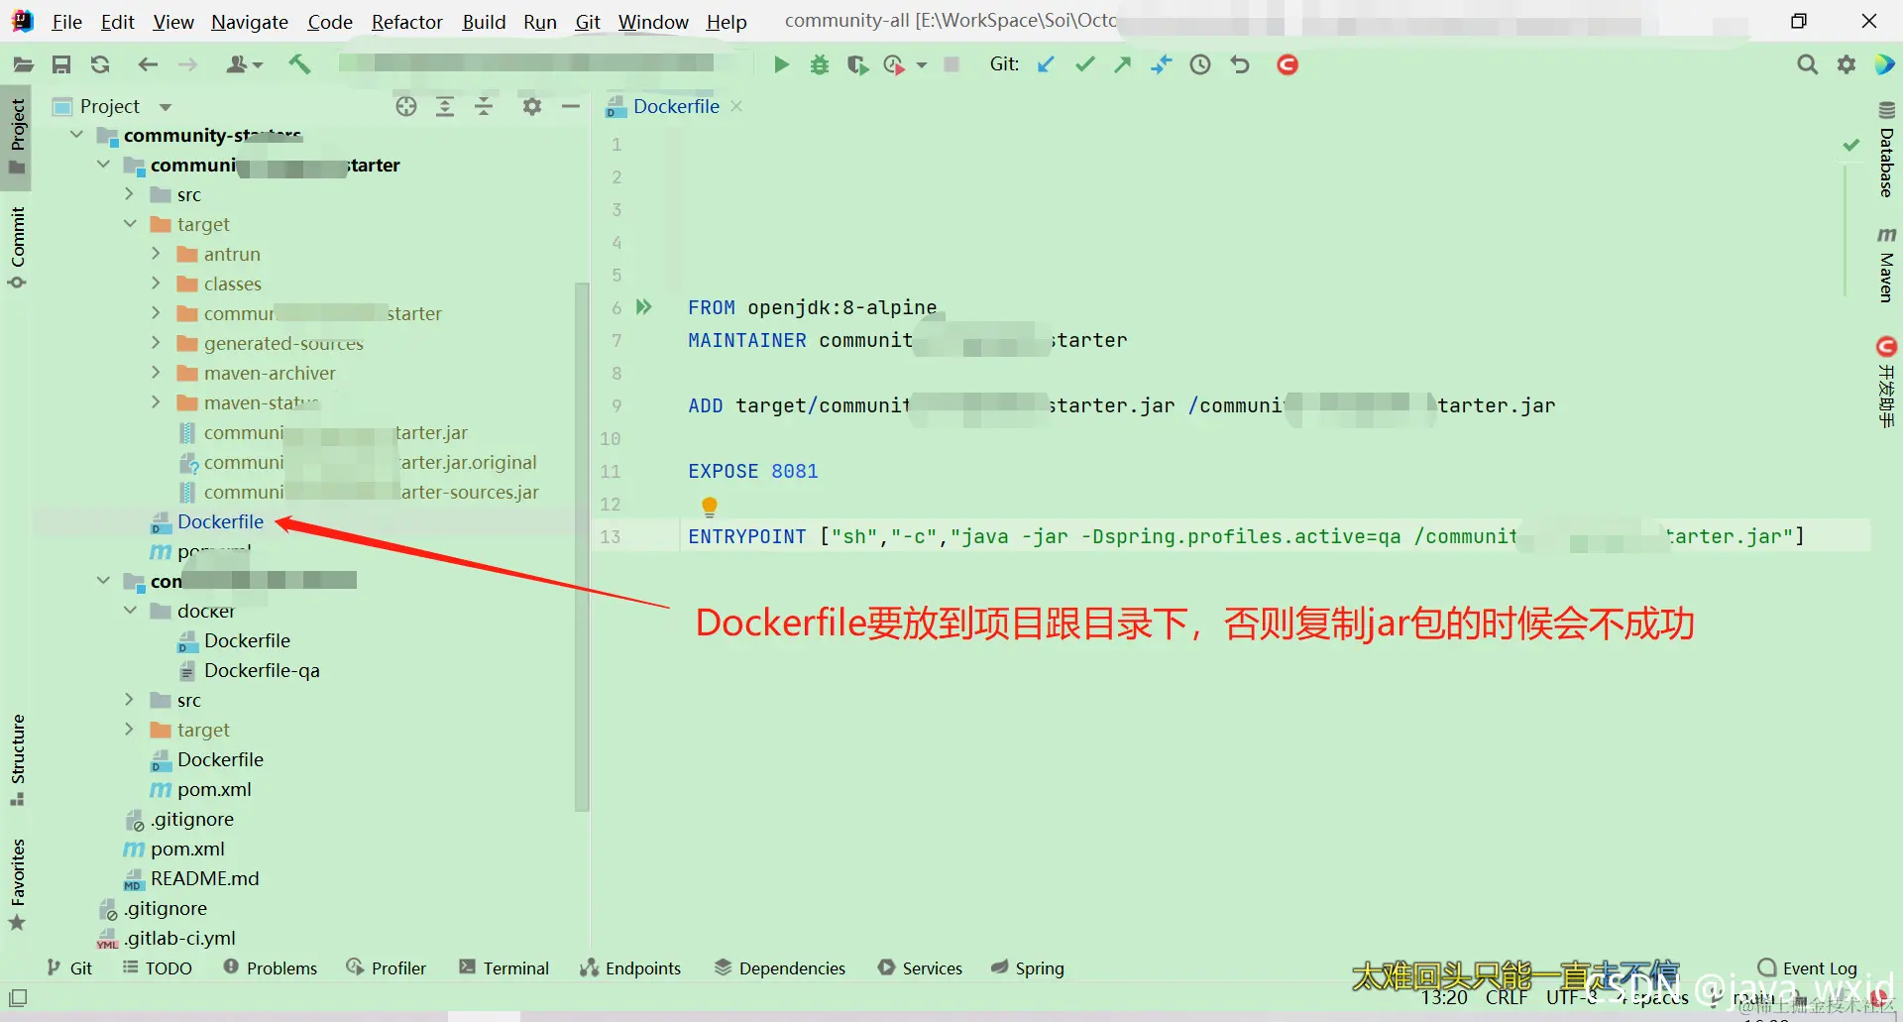This screenshot has height=1022, width=1903.
Task: Open the Git menu
Action: (x=588, y=22)
